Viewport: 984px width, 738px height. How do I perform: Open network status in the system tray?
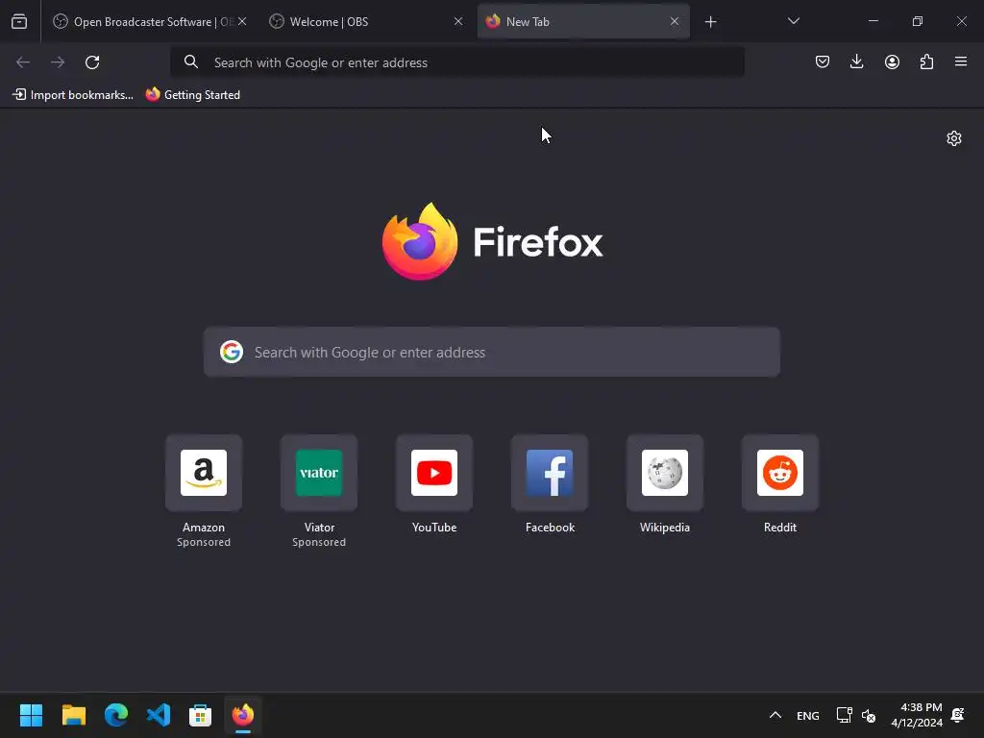[x=844, y=715]
